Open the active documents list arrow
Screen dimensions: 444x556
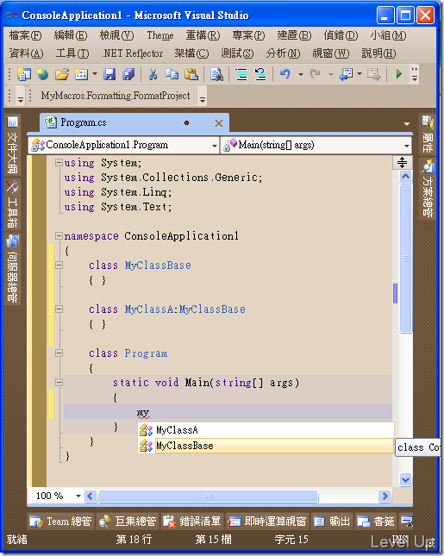[407, 124]
